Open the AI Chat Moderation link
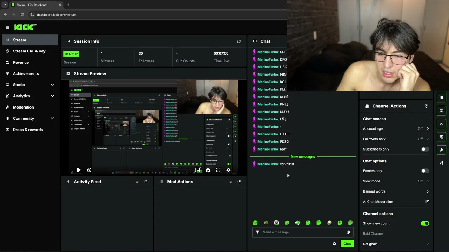 (x=396, y=202)
